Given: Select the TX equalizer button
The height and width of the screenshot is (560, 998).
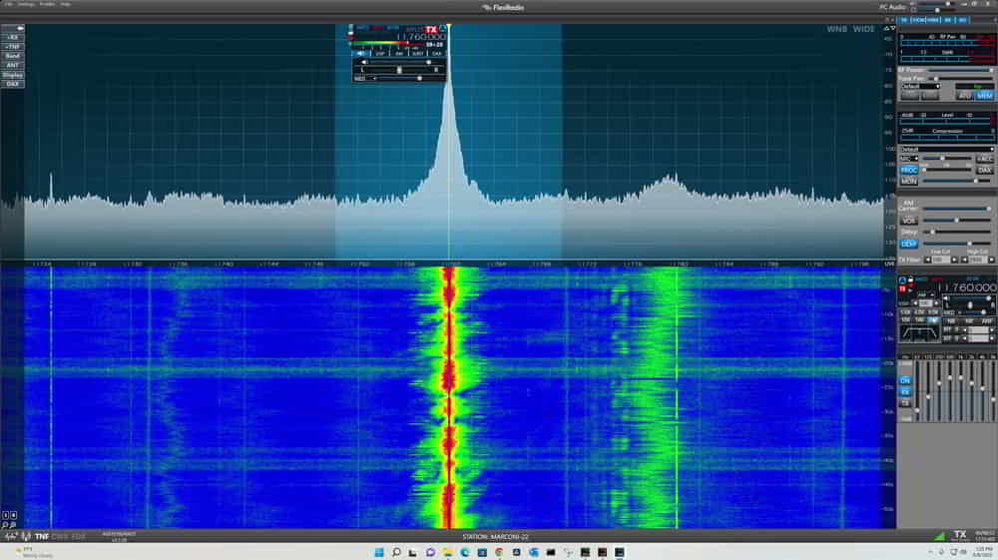Looking at the screenshot, I should coord(905,403).
